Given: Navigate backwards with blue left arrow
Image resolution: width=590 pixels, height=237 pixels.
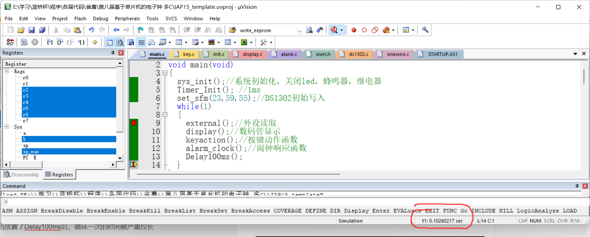Looking at the screenshot, I should 116,30.
